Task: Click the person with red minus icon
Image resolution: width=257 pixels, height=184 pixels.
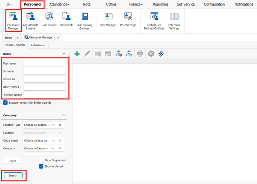Action: (119, 53)
